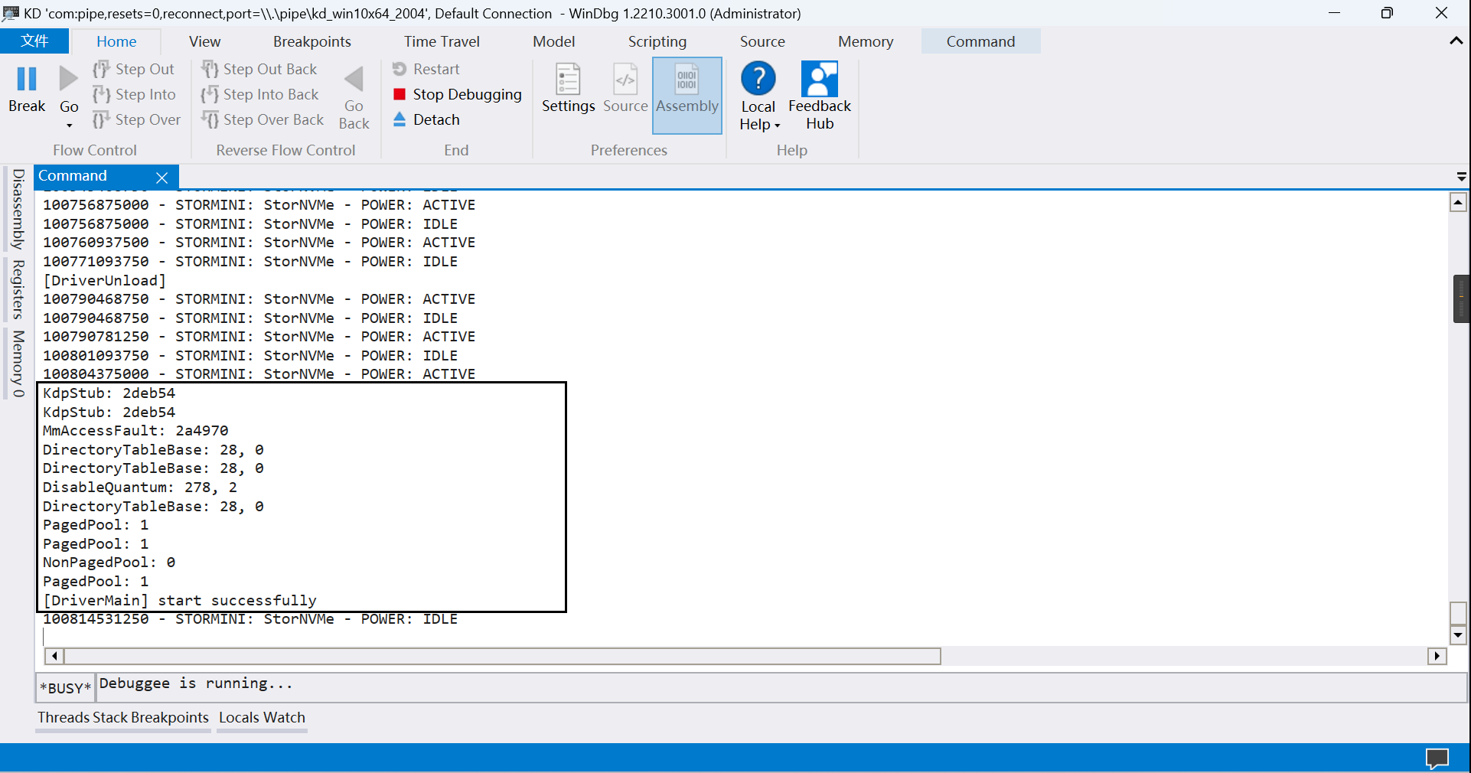
Task: Open the Locals panel tab
Action: 239,717
